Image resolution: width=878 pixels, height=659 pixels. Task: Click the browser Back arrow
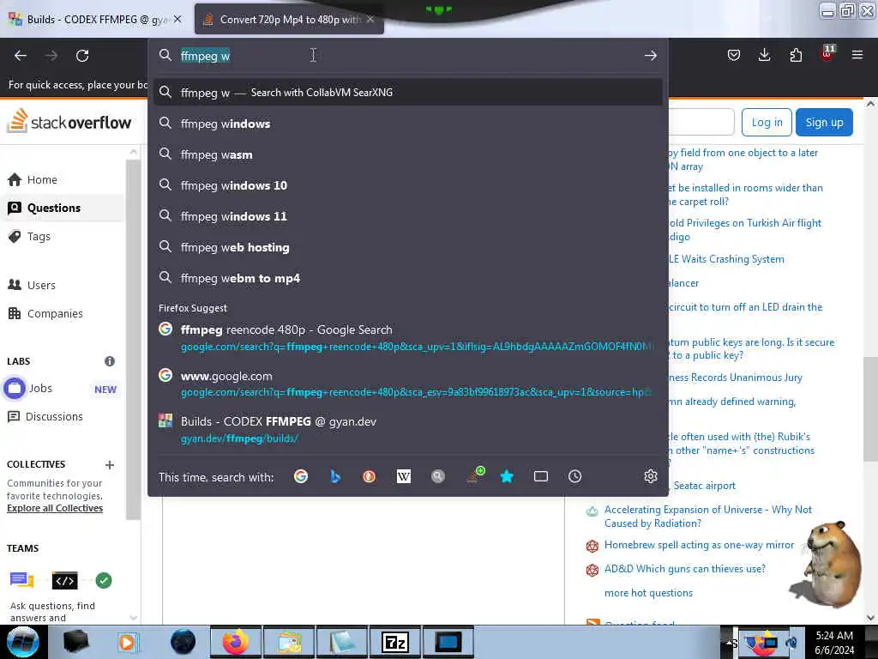click(x=21, y=56)
